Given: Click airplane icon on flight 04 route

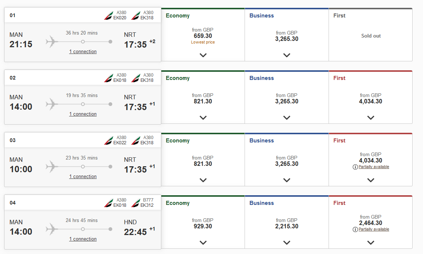Looking at the screenshot, I should (x=52, y=229).
